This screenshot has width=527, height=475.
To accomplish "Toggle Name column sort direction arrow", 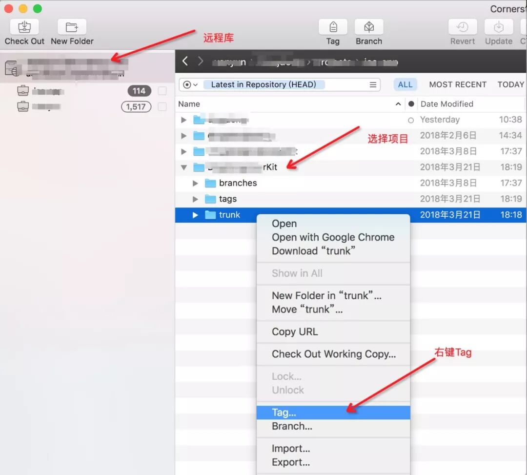I will (x=398, y=104).
